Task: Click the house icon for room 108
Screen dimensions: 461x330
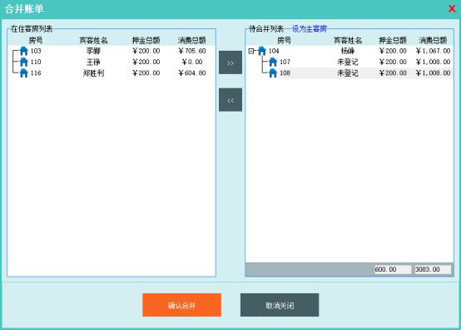Action: point(273,73)
